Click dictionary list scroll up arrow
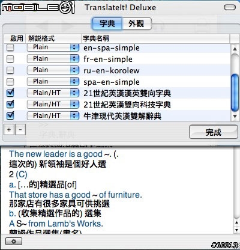The height and width of the screenshot is (250, 240). click(235, 49)
